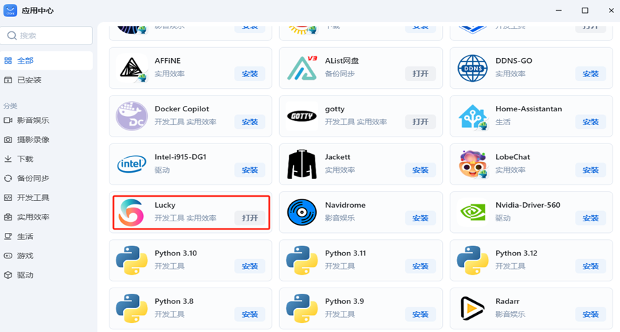Click the Navidrome app title
Viewport: 620px width, 332px height.
[345, 205]
